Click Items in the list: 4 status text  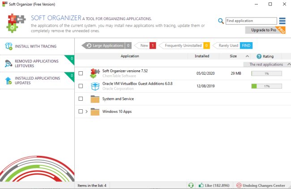[92, 185]
